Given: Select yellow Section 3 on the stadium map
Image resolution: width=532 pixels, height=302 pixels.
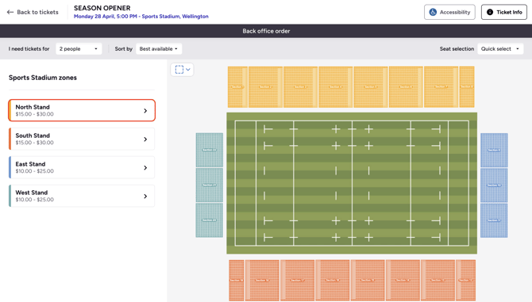Looking at the screenshot, I should 300,87.
